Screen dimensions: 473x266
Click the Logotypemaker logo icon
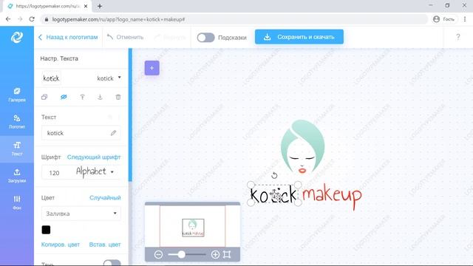point(17,37)
